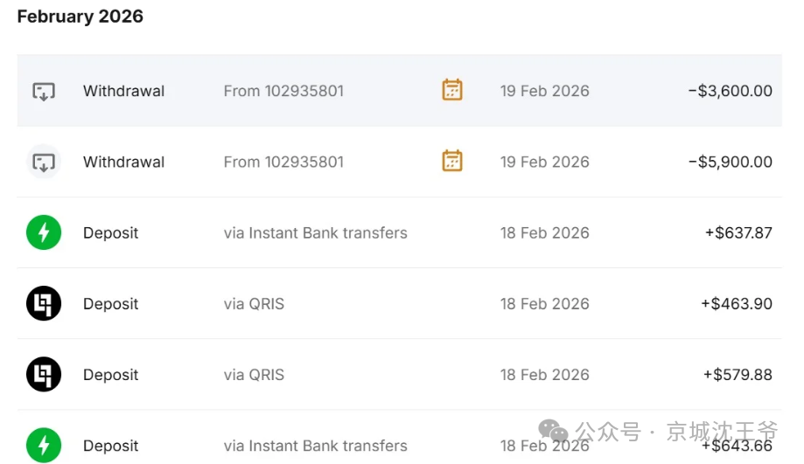Click the calendar icon on the -$3,600.00 withdrawal
Image resolution: width=804 pixels, height=464 pixels.
(452, 90)
